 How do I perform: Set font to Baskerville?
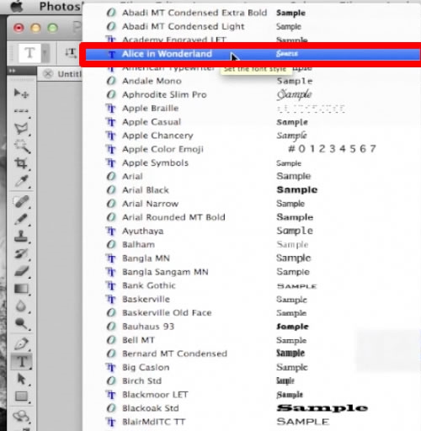147,300
